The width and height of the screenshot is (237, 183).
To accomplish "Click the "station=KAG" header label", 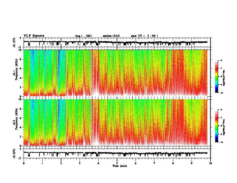I will (111, 36).
